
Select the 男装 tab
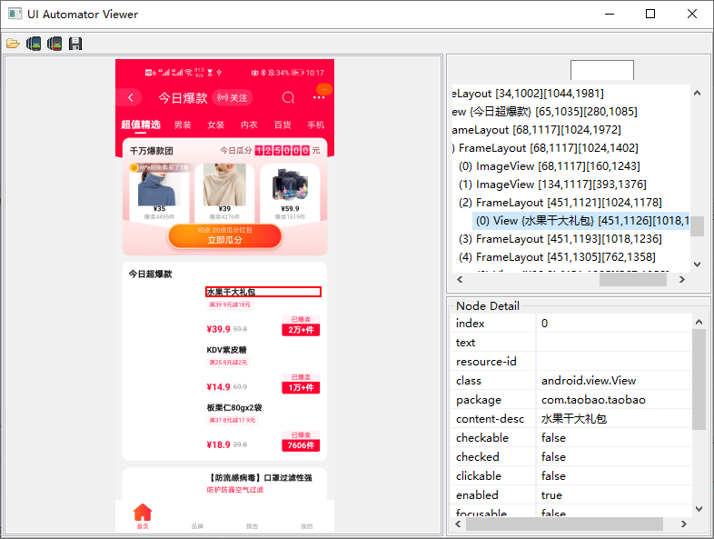click(x=183, y=125)
